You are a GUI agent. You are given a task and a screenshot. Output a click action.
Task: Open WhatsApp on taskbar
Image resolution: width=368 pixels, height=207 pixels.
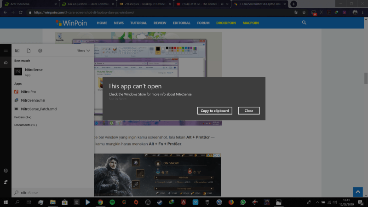pos(243,202)
